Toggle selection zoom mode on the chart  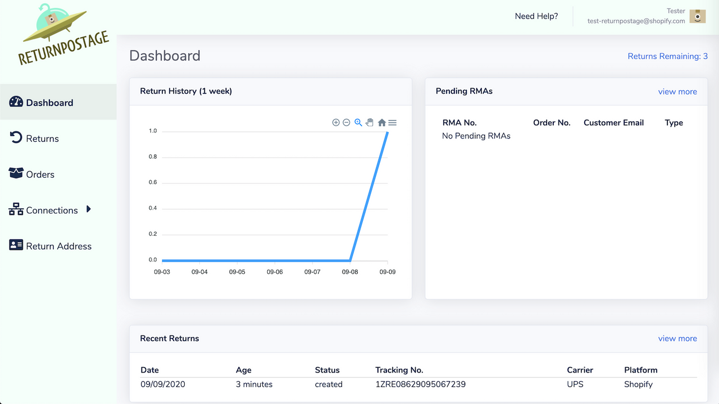[x=358, y=122]
